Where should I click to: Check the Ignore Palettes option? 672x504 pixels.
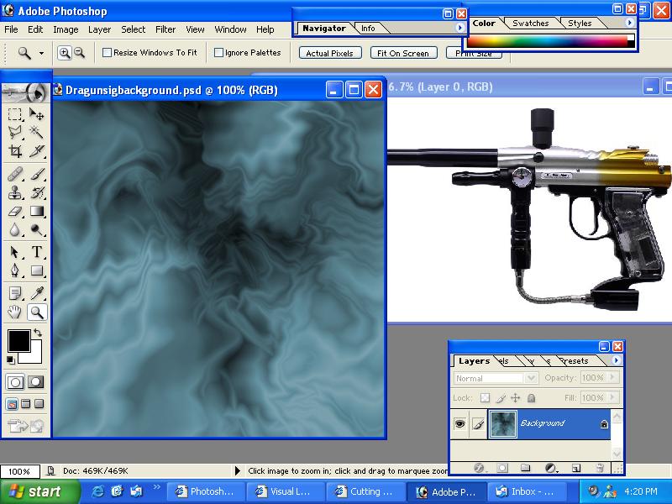[x=219, y=52]
